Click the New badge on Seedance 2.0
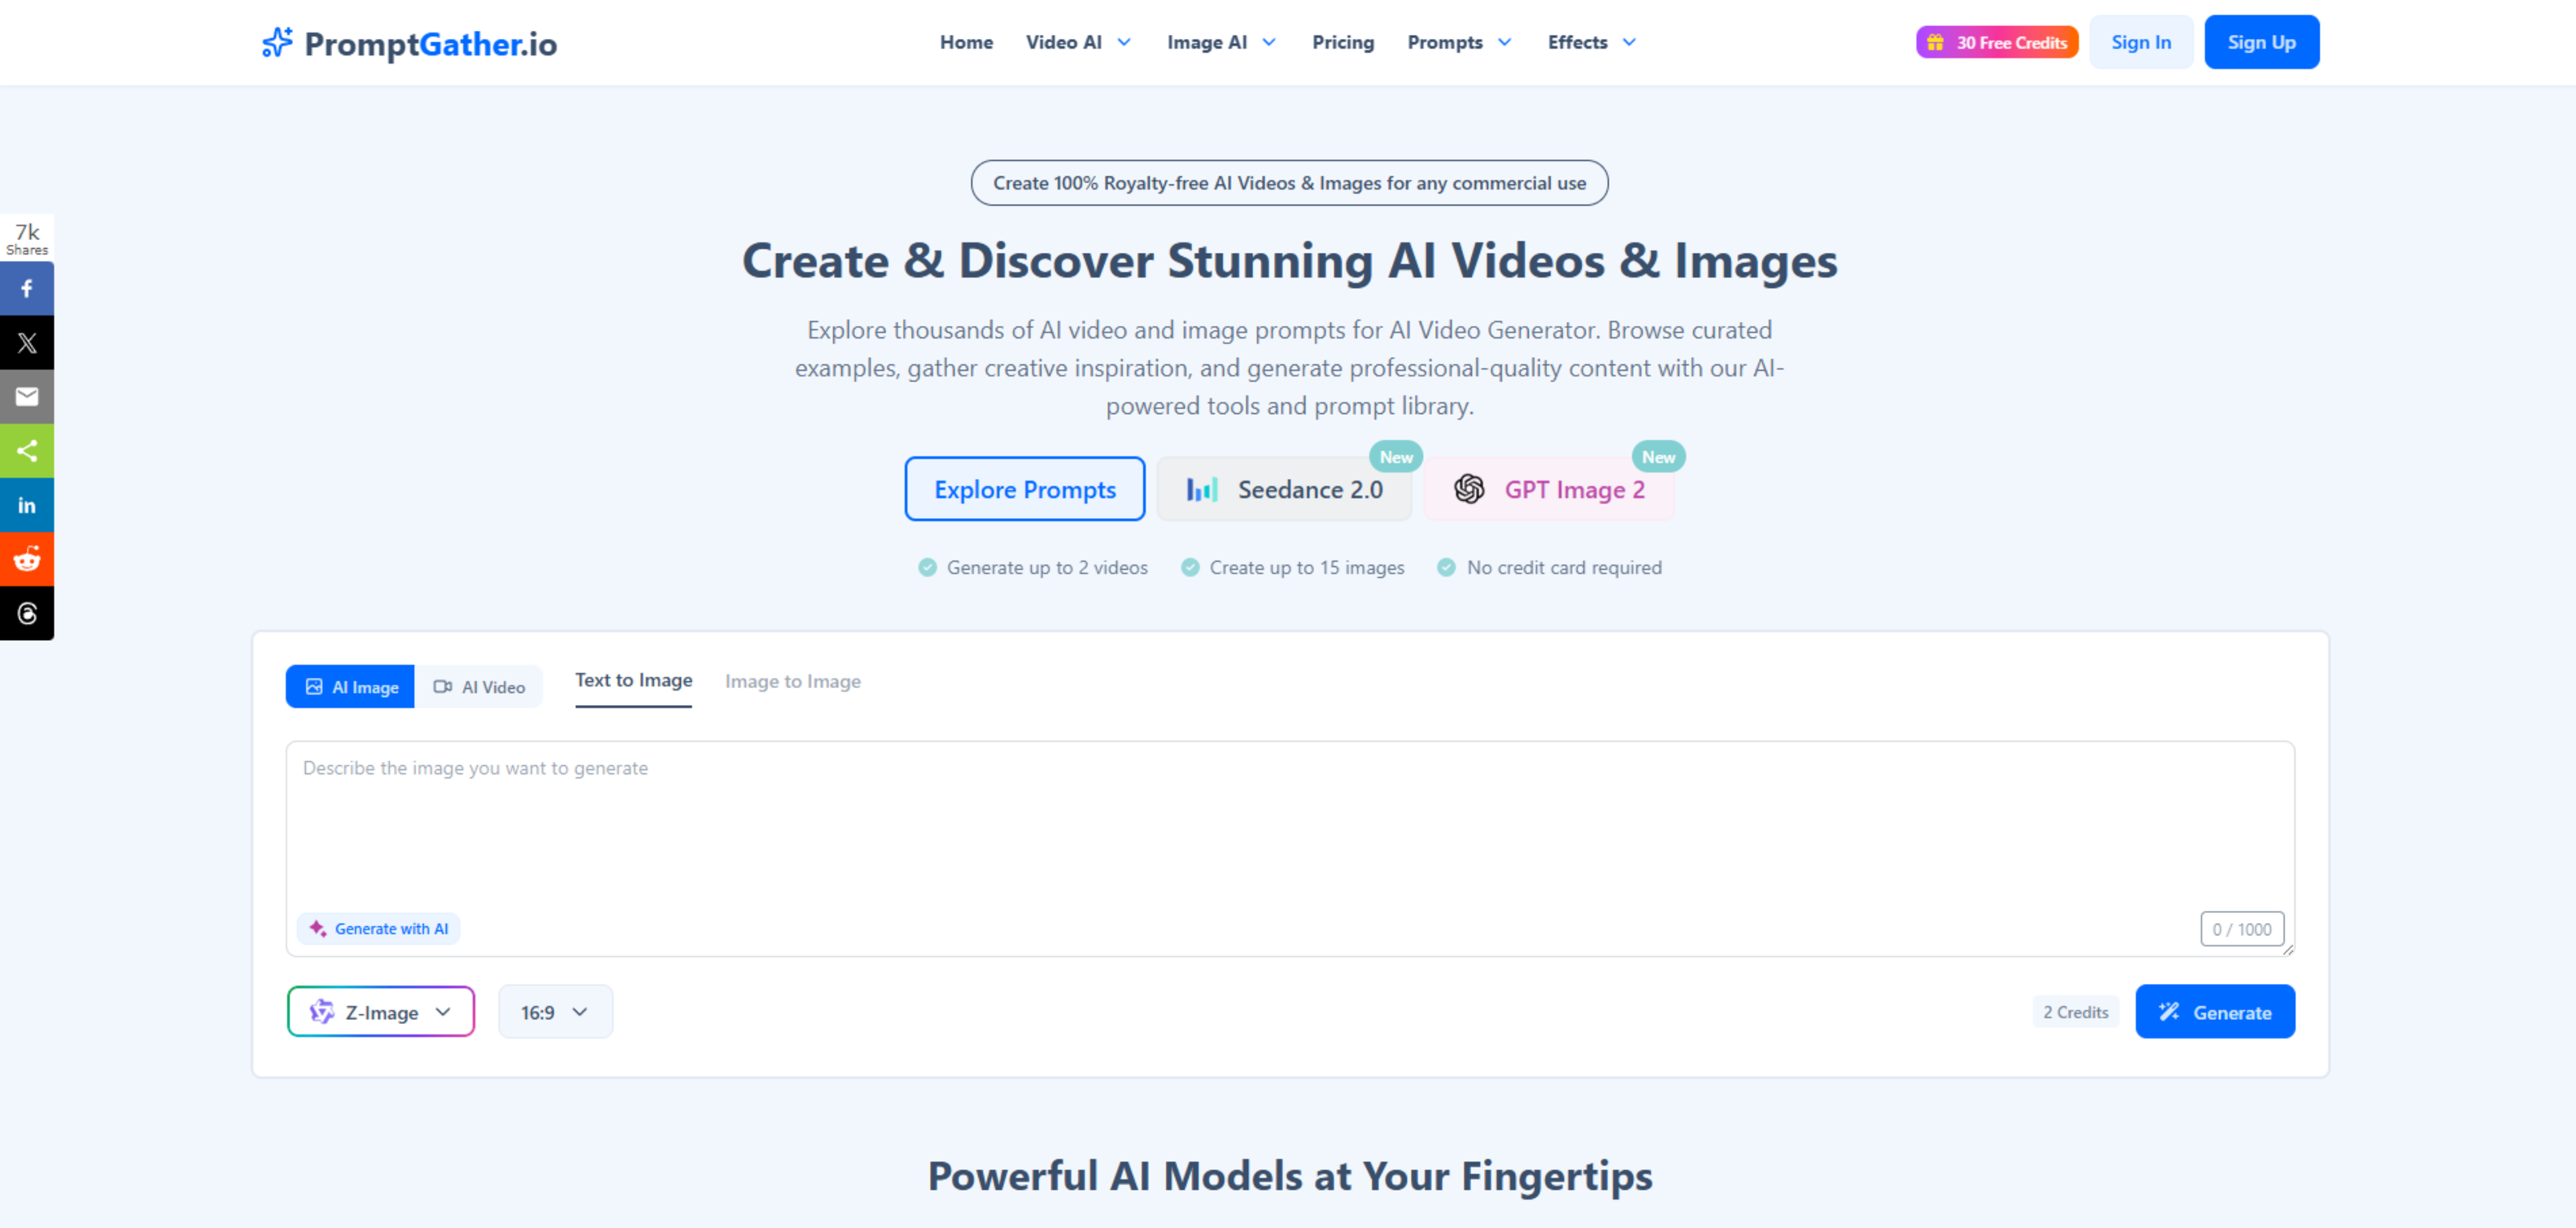 pos(1396,457)
